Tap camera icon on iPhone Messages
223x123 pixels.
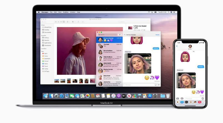(x=178, y=98)
